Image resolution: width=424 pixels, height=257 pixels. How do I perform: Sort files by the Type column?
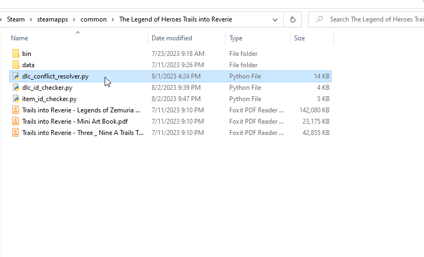click(x=236, y=38)
